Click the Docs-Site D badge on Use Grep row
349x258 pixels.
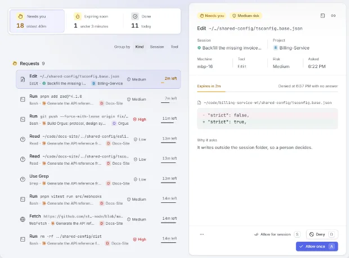109,183
